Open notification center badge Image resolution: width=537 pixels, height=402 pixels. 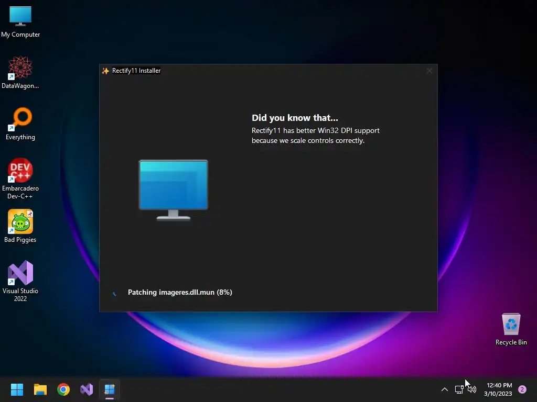click(x=522, y=389)
